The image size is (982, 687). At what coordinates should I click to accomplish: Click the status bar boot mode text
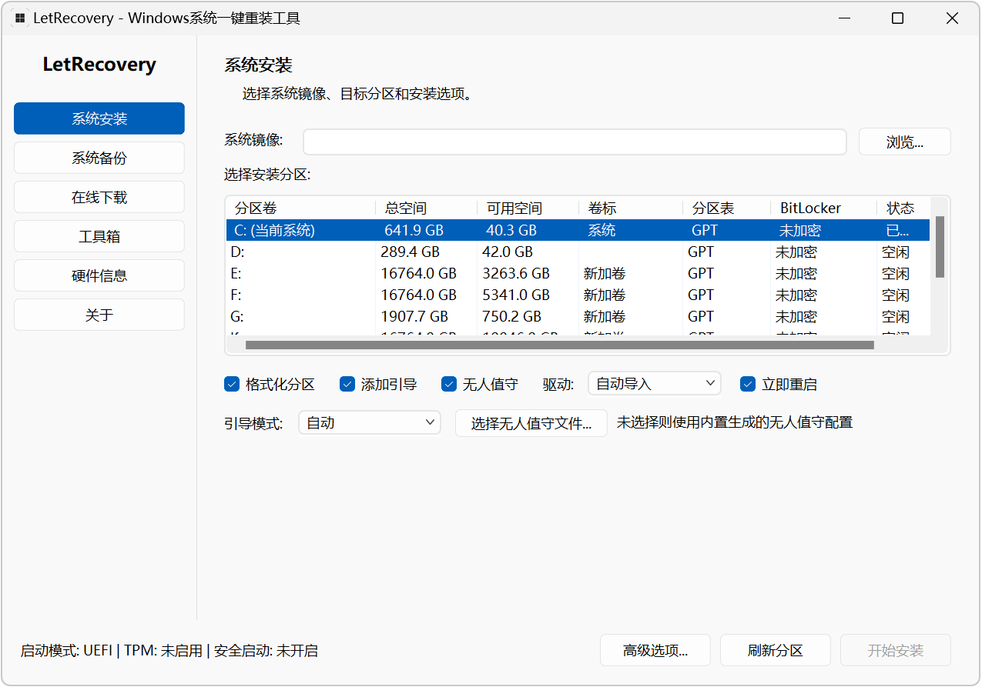(169, 651)
